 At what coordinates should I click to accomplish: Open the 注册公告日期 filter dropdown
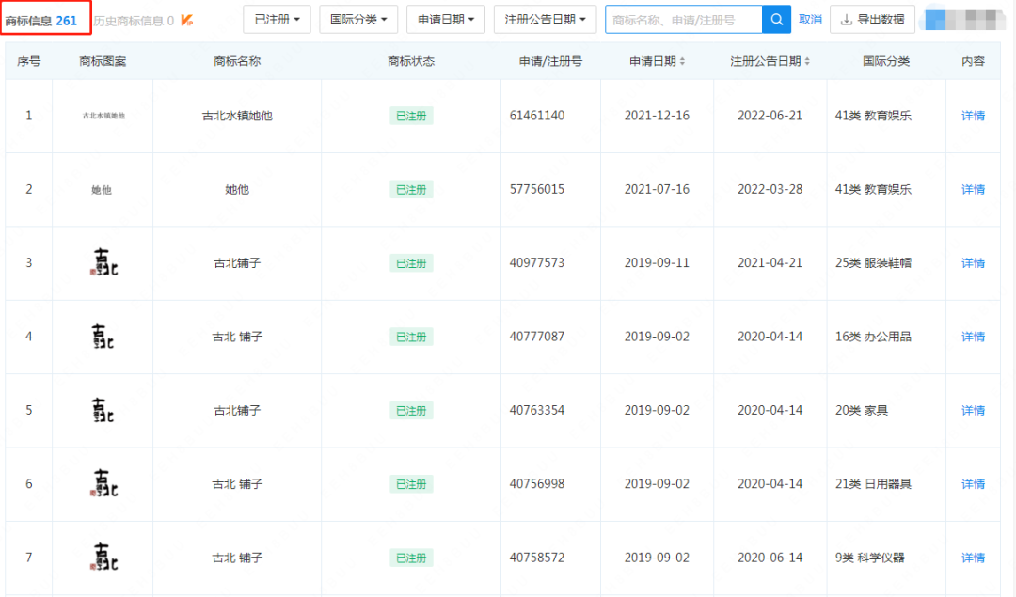(x=545, y=20)
